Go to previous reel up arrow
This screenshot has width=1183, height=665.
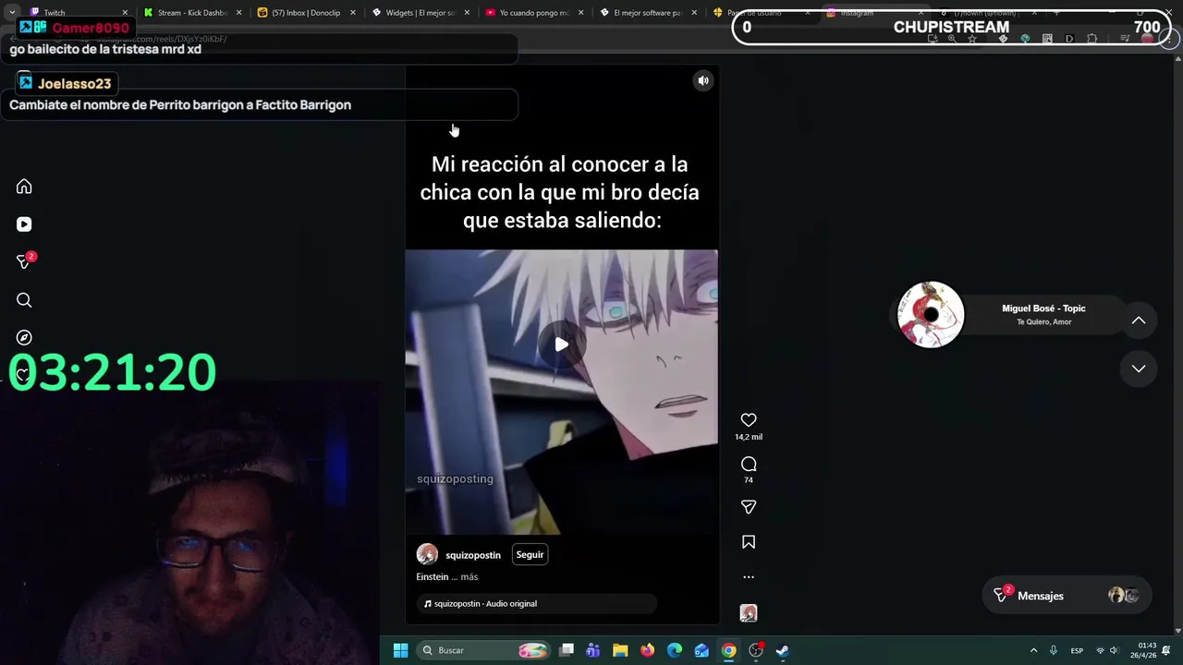[1139, 320]
